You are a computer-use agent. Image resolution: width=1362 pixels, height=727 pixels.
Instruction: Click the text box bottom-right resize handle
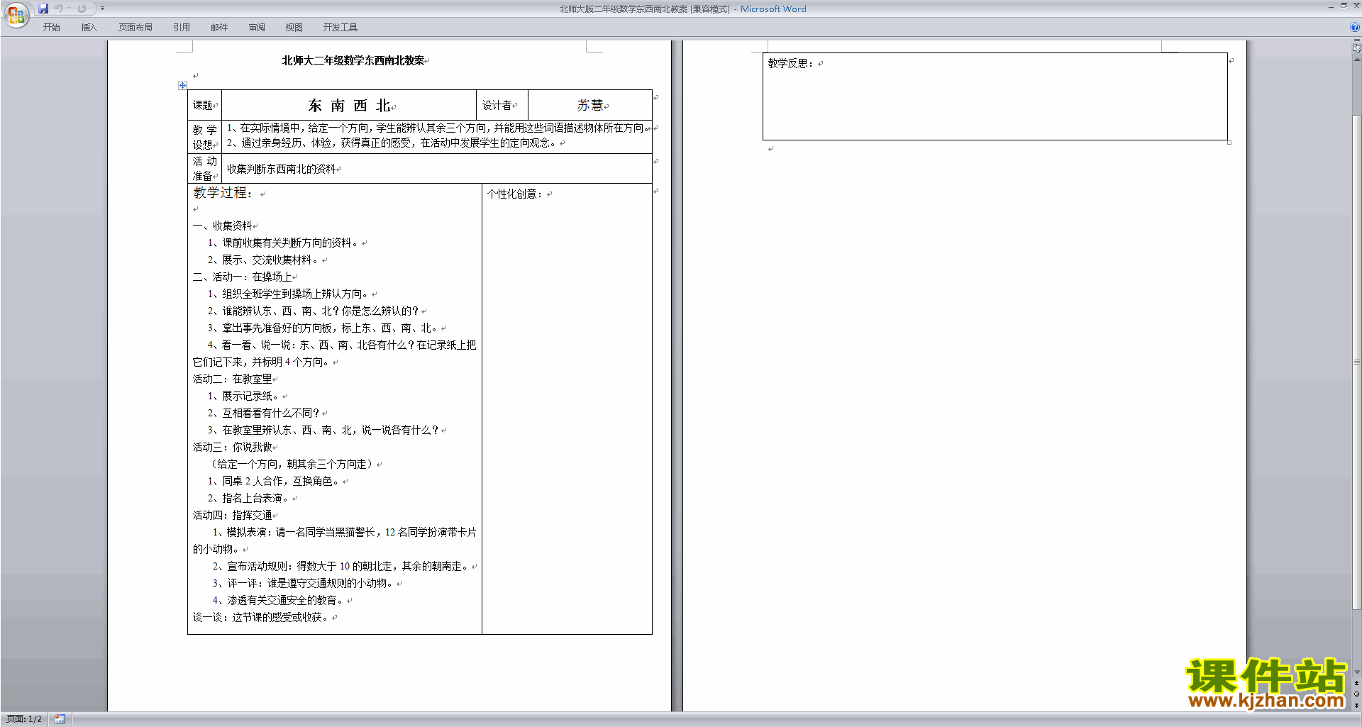tap(1229, 142)
